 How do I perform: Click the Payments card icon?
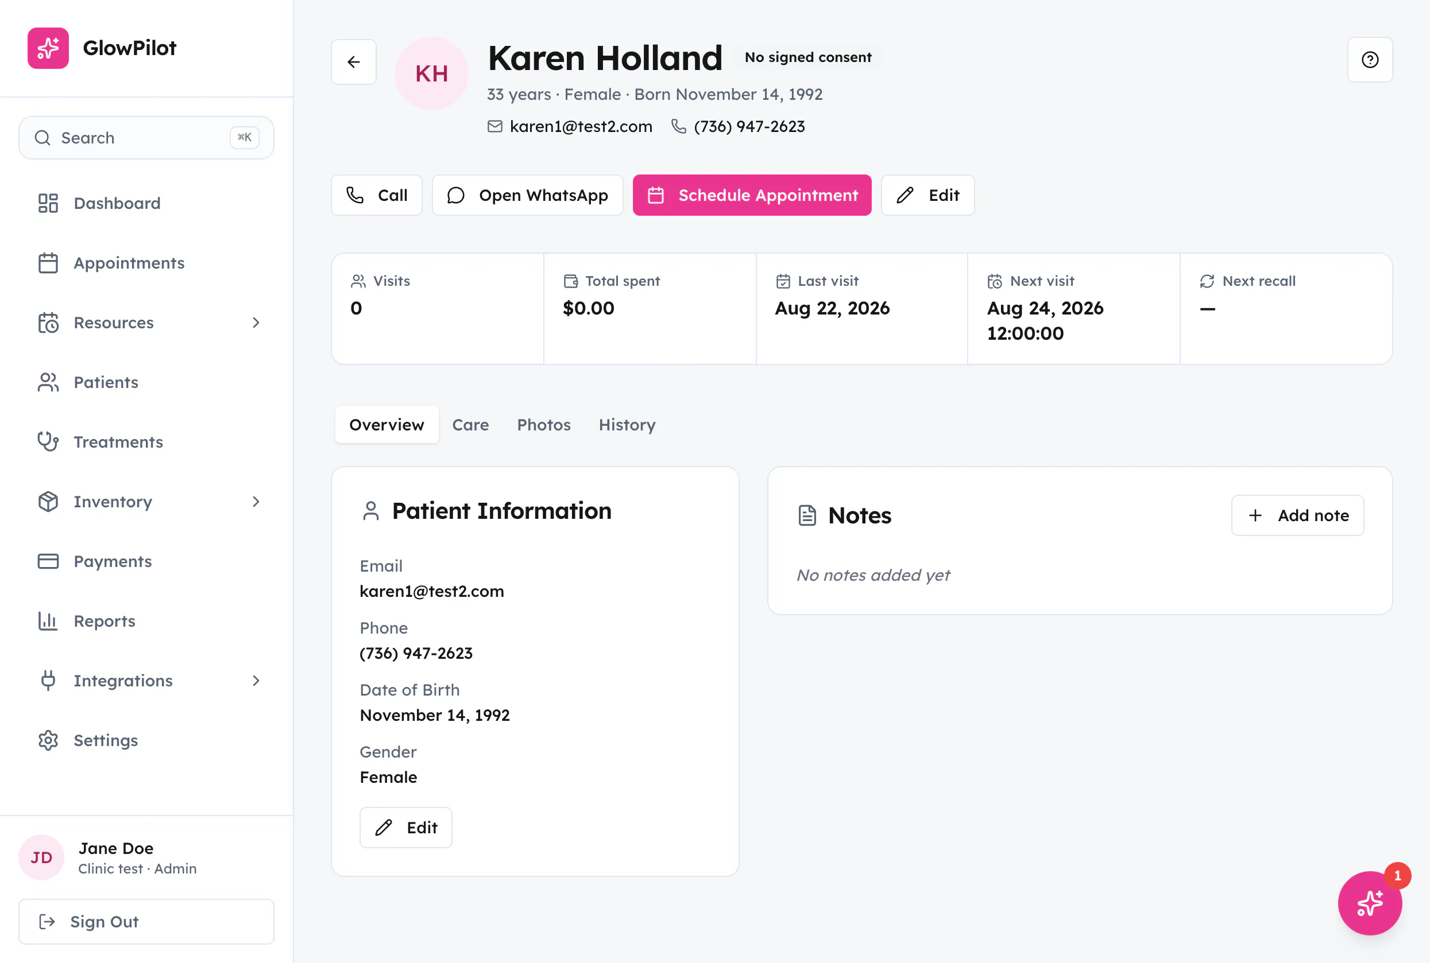(48, 561)
